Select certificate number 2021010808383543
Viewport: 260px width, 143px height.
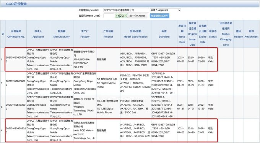tap(16, 59)
